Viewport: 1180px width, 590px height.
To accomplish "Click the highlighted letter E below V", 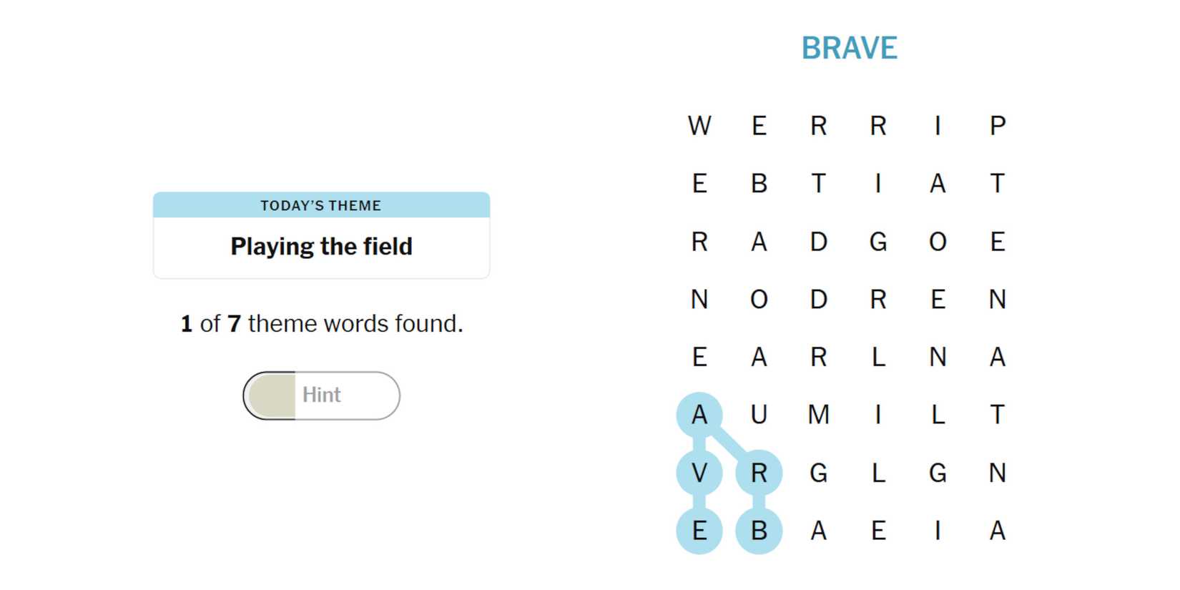I will 699,531.
